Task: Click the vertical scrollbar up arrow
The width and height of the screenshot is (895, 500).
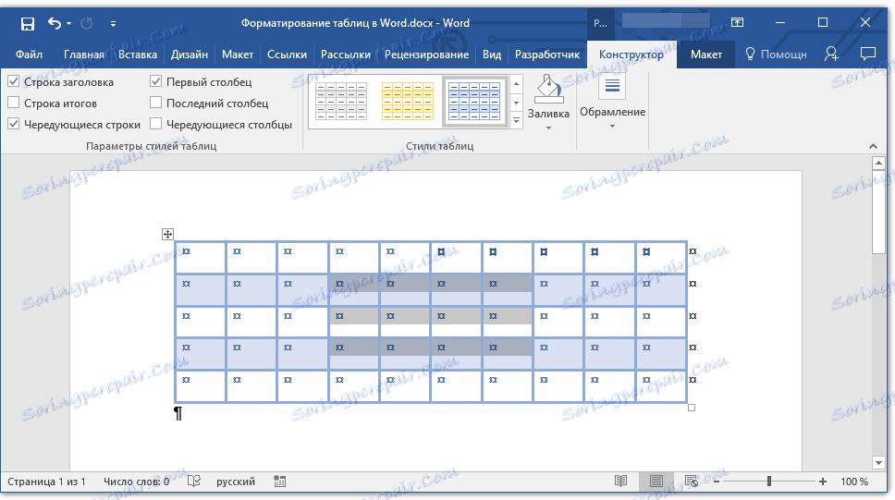Action: [x=878, y=164]
